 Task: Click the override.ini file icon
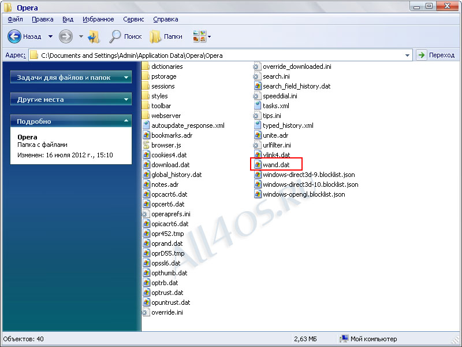[x=146, y=312]
